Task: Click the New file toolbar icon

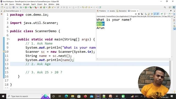Action: coord(2,7)
